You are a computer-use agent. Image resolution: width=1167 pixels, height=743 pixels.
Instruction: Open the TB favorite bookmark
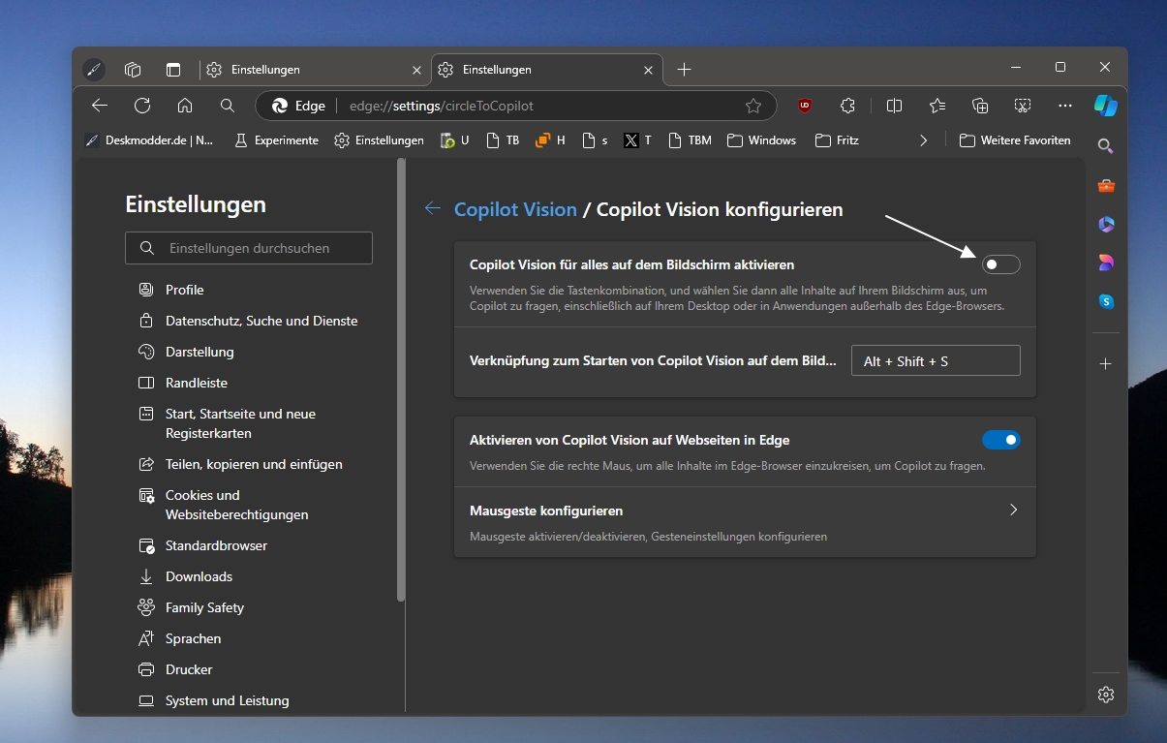coord(503,140)
